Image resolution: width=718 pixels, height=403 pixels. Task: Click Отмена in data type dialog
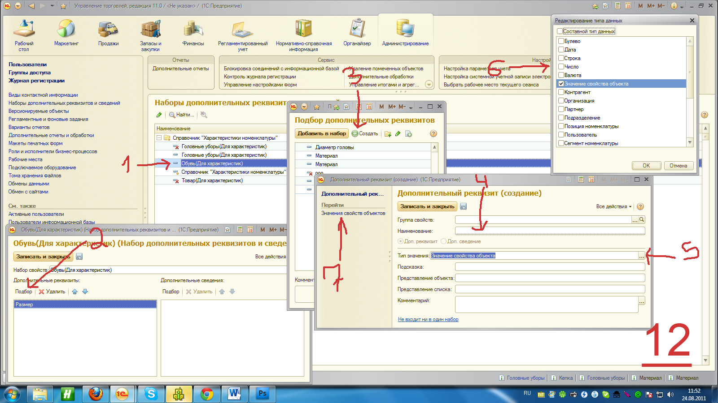(x=679, y=165)
